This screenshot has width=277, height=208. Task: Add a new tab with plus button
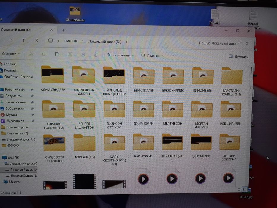tap(63, 30)
